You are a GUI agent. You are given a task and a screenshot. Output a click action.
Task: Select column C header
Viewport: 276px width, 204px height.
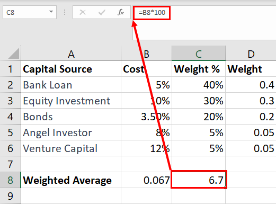pos(199,54)
